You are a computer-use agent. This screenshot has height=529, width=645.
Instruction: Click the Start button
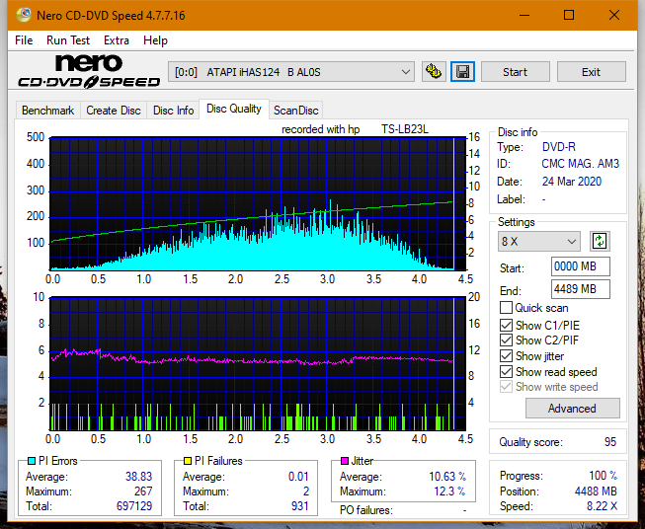[x=515, y=72]
